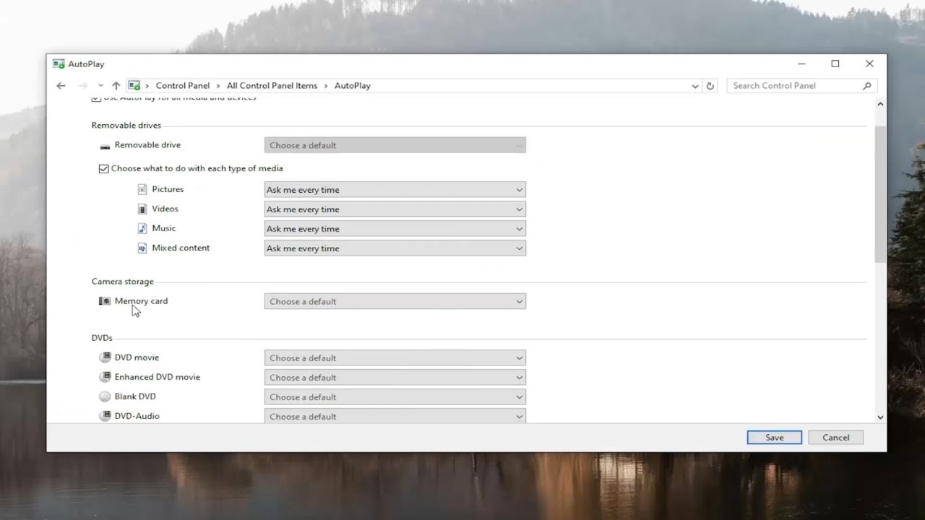Expand the address bar history dropdown
Screen dimensions: 925x520
[x=695, y=86]
